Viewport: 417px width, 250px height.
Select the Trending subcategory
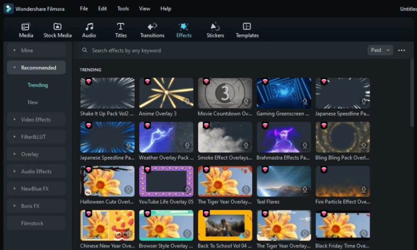38,85
